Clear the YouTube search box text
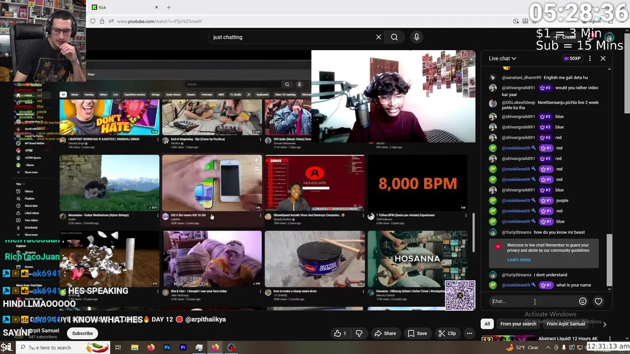The height and width of the screenshot is (354, 630). click(x=378, y=37)
